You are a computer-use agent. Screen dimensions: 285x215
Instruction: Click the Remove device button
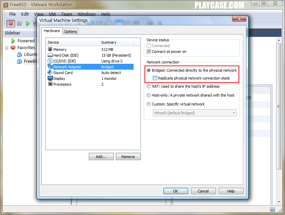click(x=128, y=157)
